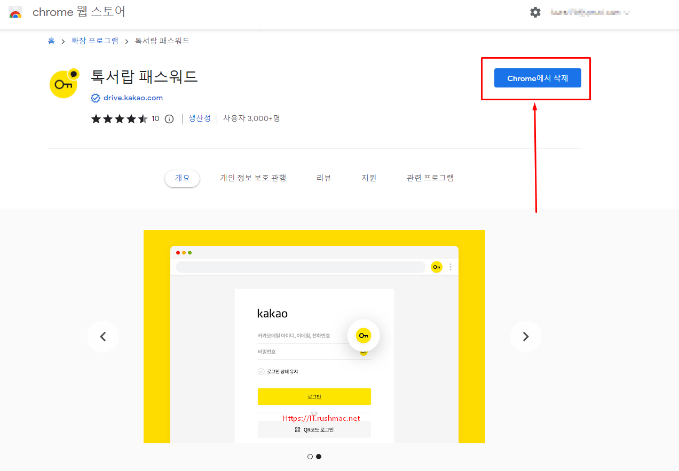This screenshot has height=471, width=679.
Task: Open the 지원 tab
Action: tap(369, 178)
